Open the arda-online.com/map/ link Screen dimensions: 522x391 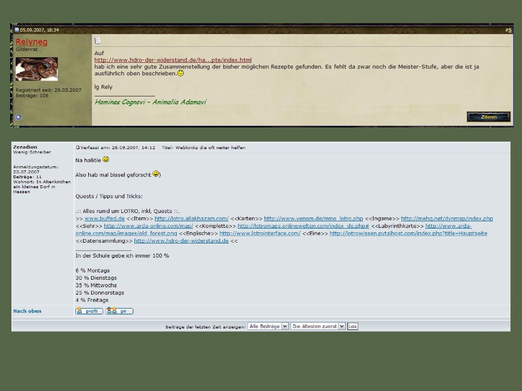click(x=148, y=226)
